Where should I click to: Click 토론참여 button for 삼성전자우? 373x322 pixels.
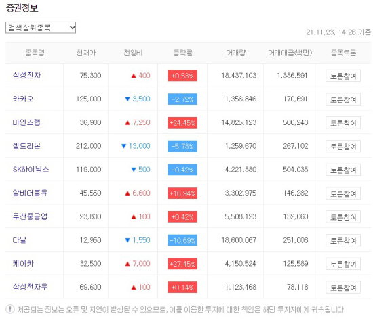[x=343, y=287]
